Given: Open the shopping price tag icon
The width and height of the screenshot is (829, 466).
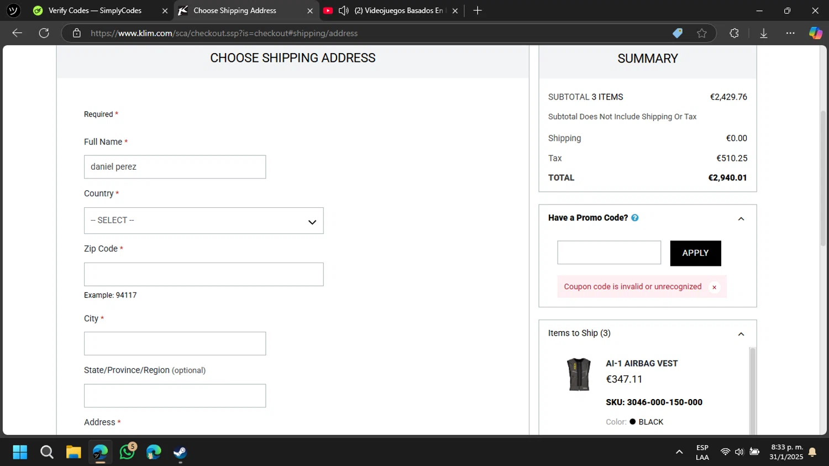Looking at the screenshot, I should pyautogui.click(x=678, y=33).
